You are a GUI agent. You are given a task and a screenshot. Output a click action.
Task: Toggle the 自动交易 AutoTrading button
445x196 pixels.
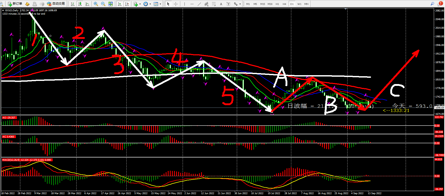tap(56, 4)
